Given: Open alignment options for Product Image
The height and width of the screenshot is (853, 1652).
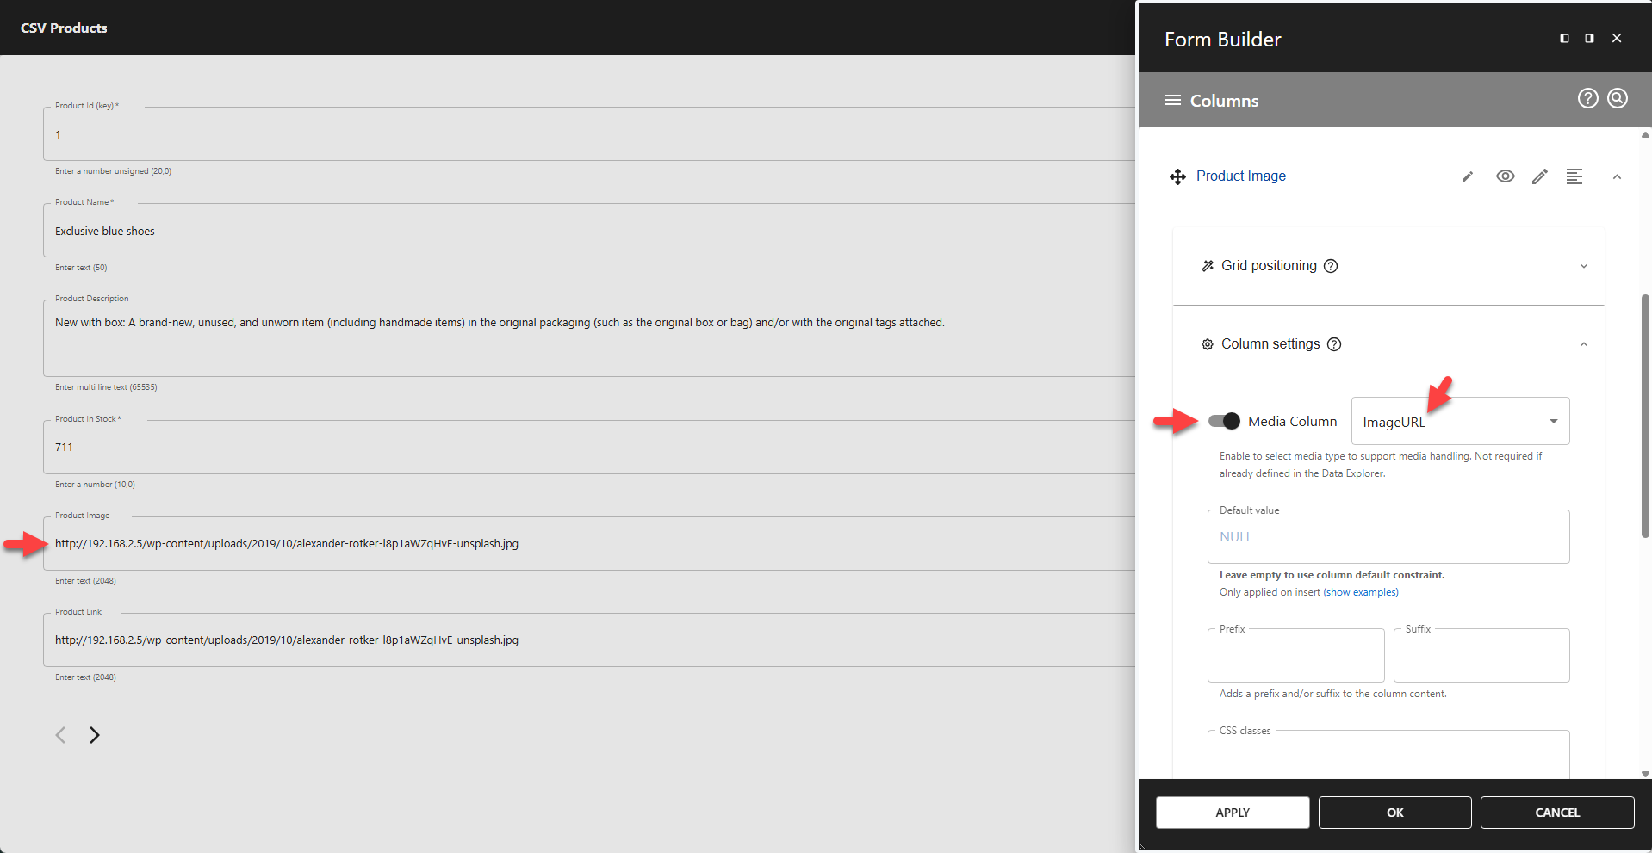Looking at the screenshot, I should coord(1574,176).
